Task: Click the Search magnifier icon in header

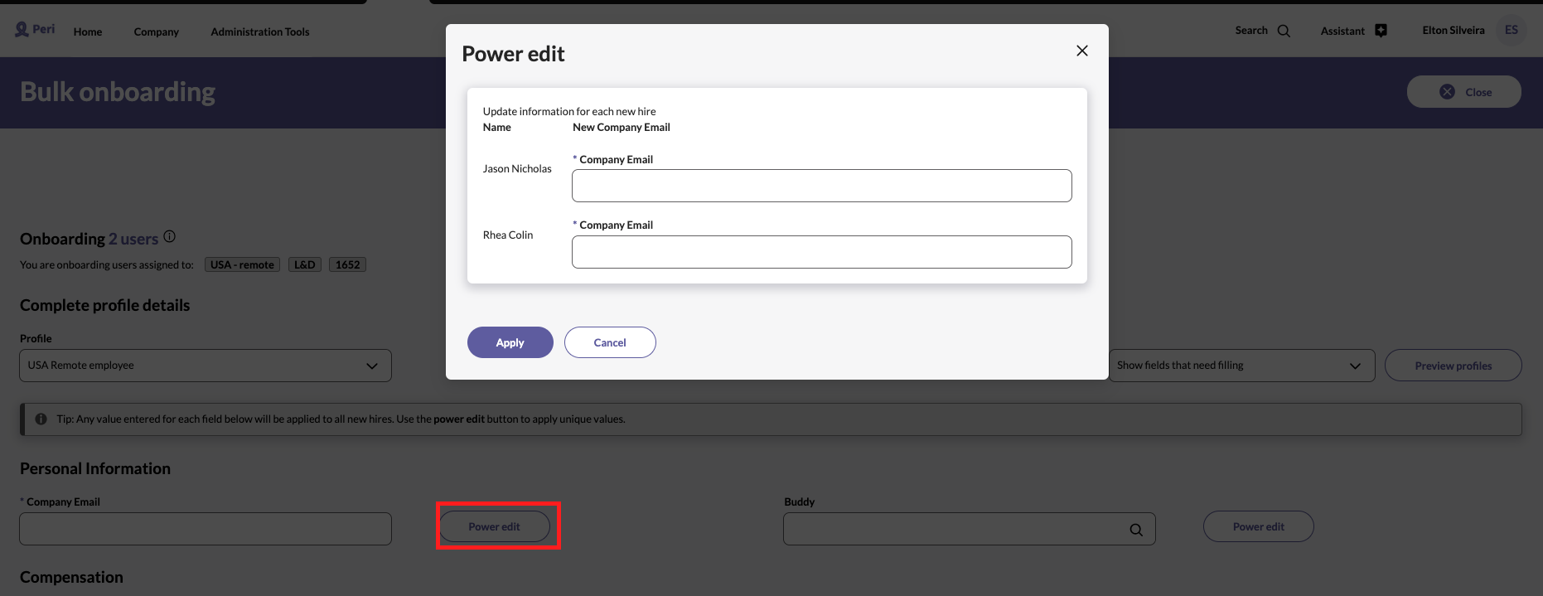Action: click(x=1284, y=31)
